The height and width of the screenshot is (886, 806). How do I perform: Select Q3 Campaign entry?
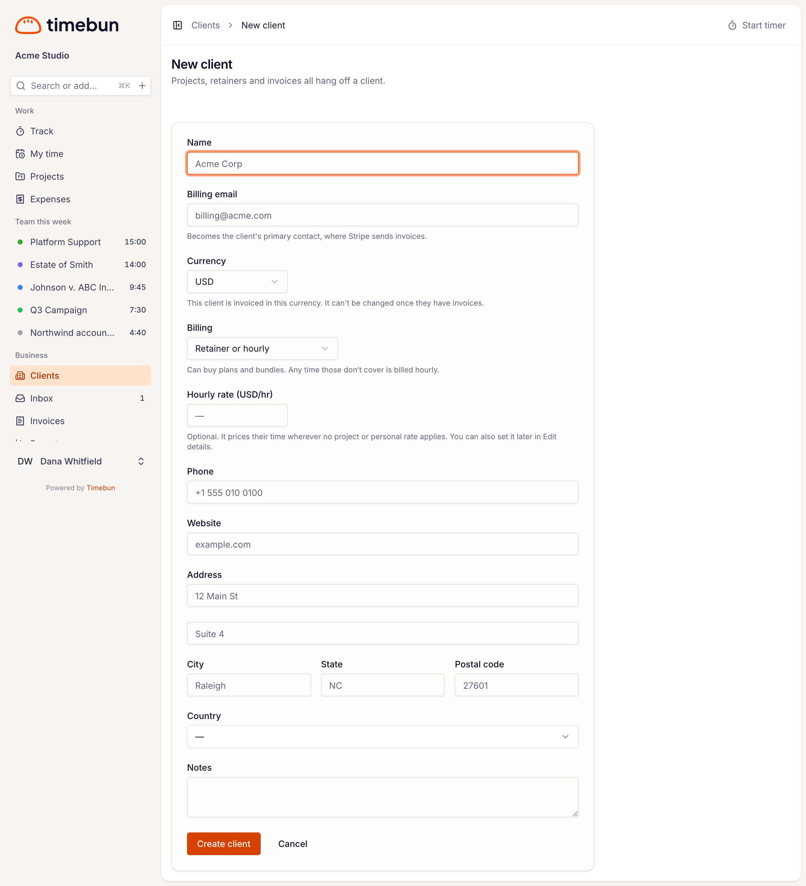pyautogui.click(x=80, y=310)
